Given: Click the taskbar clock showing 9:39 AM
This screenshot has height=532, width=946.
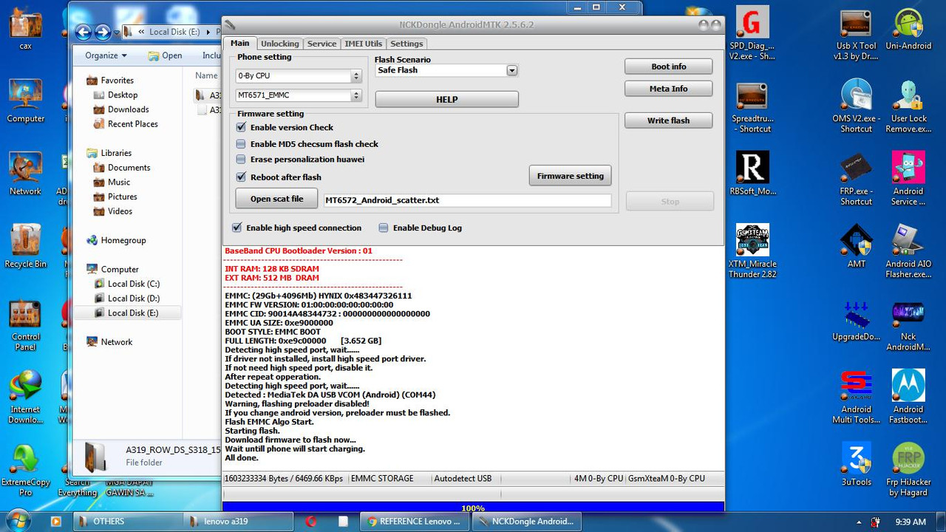Looking at the screenshot, I should coord(910,522).
